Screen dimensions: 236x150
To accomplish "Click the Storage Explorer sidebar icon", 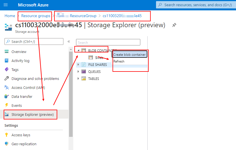I will 7,114.
